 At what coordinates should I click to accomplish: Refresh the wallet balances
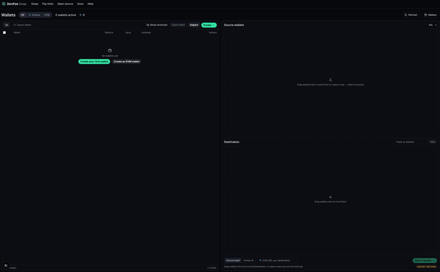coord(411,15)
